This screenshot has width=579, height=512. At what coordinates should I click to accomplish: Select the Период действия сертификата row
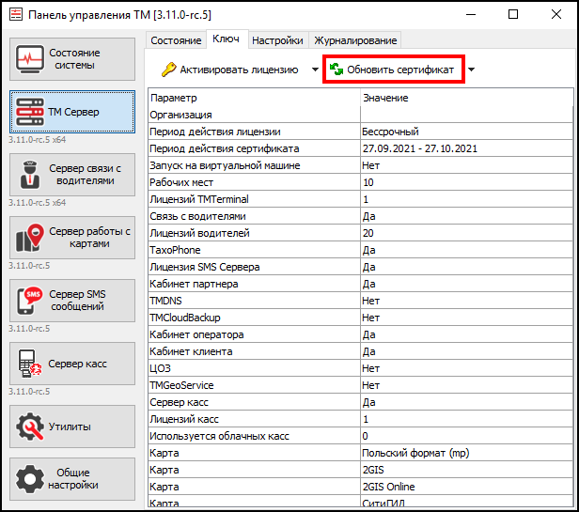point(254,148)
